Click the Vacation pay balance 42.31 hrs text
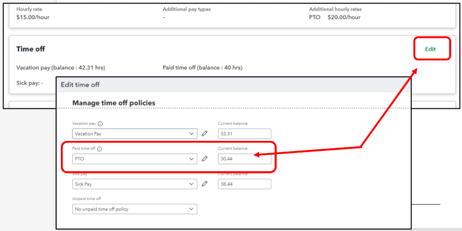 coord(61,68)
